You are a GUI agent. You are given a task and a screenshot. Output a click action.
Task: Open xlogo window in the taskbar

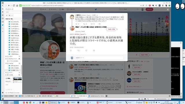click(x=128, y=103)
